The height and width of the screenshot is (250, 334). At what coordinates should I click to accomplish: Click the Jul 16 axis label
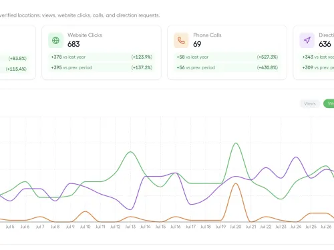coord(176,227)
